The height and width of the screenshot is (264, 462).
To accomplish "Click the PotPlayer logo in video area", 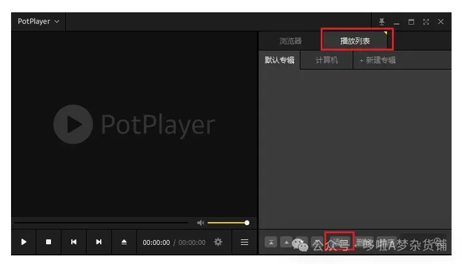I will click(x=134, y=124).
